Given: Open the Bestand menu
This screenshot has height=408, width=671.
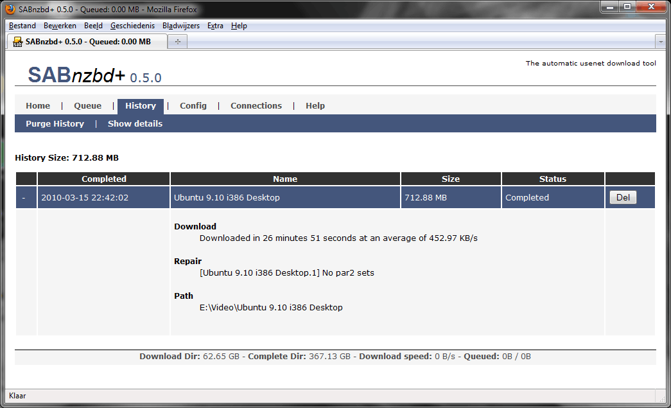Looking at the screenshot, I should pos(22,26).
